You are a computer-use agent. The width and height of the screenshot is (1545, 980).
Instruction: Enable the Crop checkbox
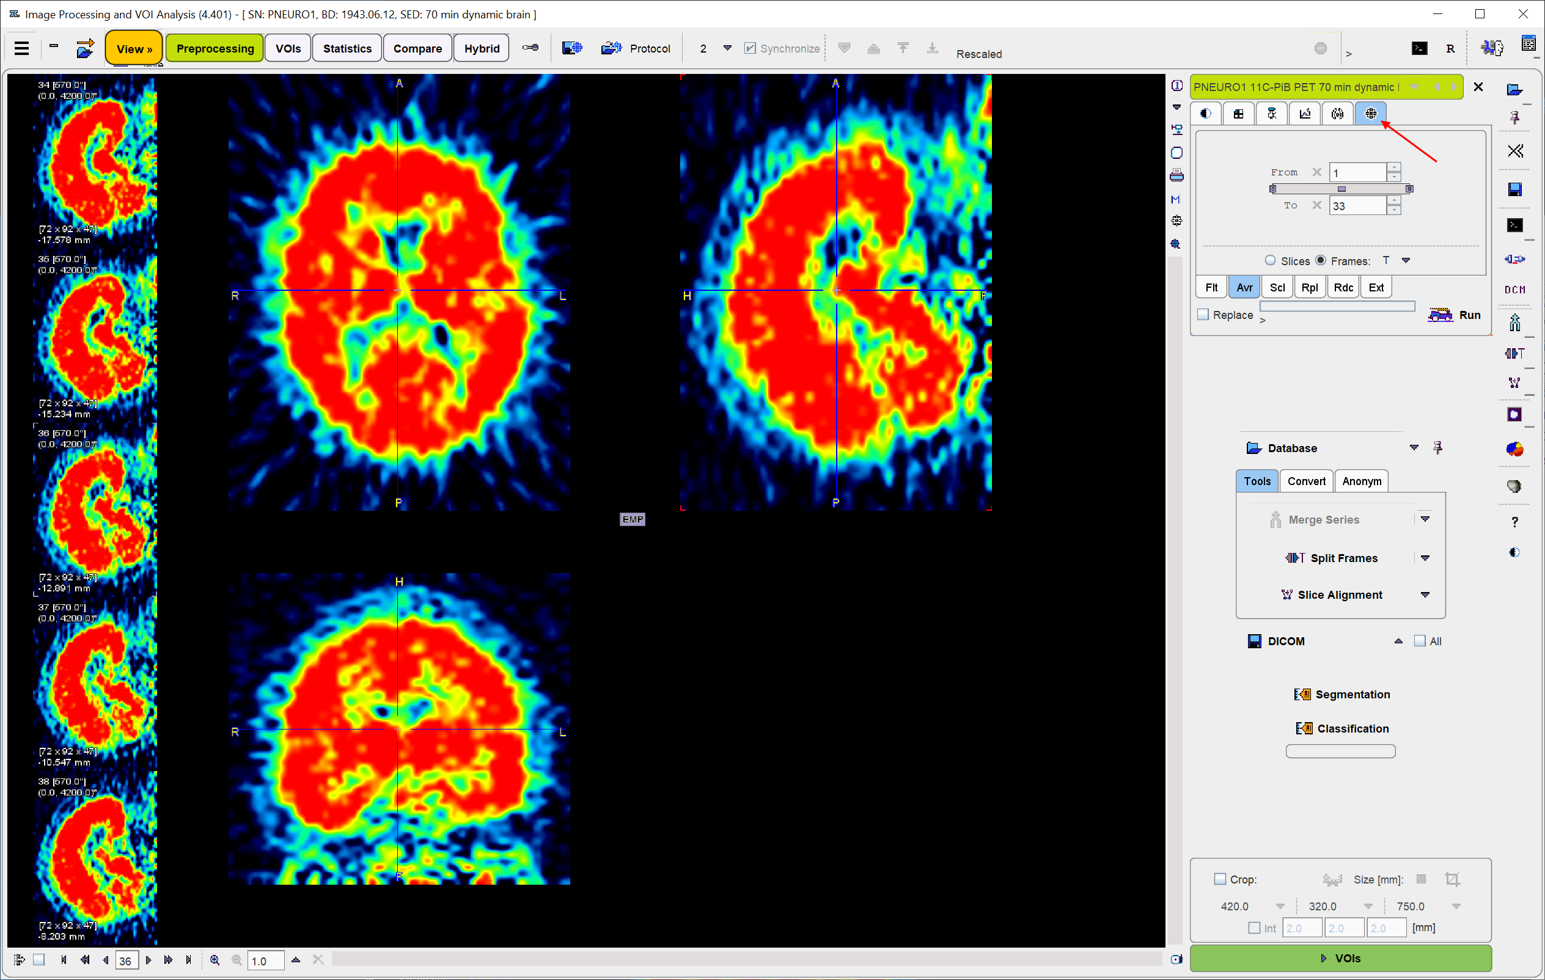pos(1220,879)
